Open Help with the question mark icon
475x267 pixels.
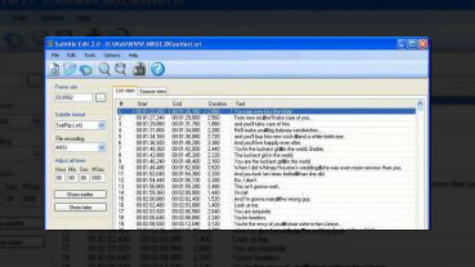click(157, 69)
